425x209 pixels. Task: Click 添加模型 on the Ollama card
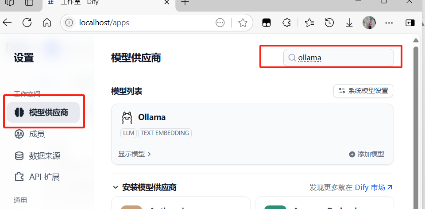click(x=367, y=154)
